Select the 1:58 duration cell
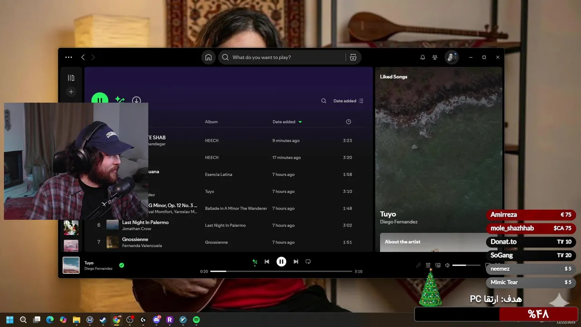Viewport: 581px width, 327px height. coord(347,174)
